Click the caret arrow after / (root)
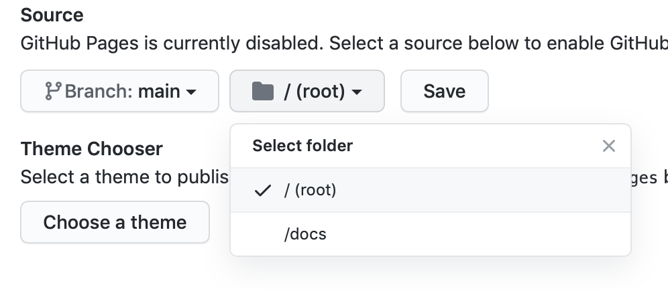668x289 pixels. click(x=357, y=92)
